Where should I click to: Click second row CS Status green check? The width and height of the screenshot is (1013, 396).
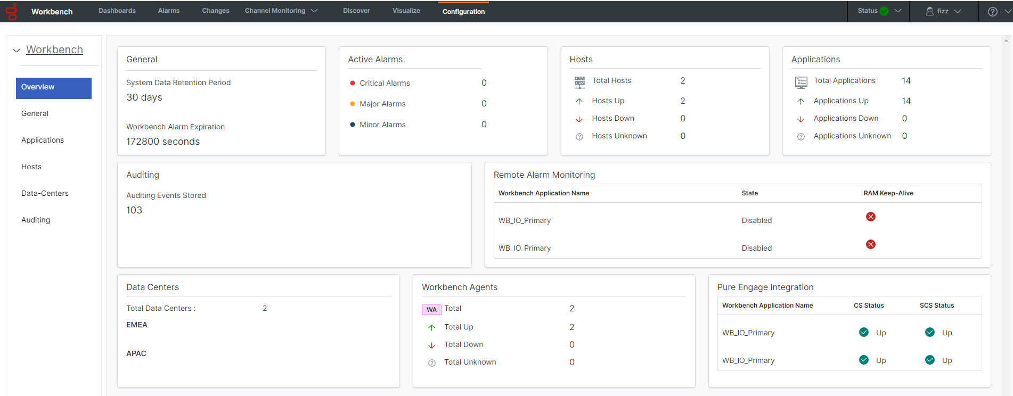pos(864,360)
